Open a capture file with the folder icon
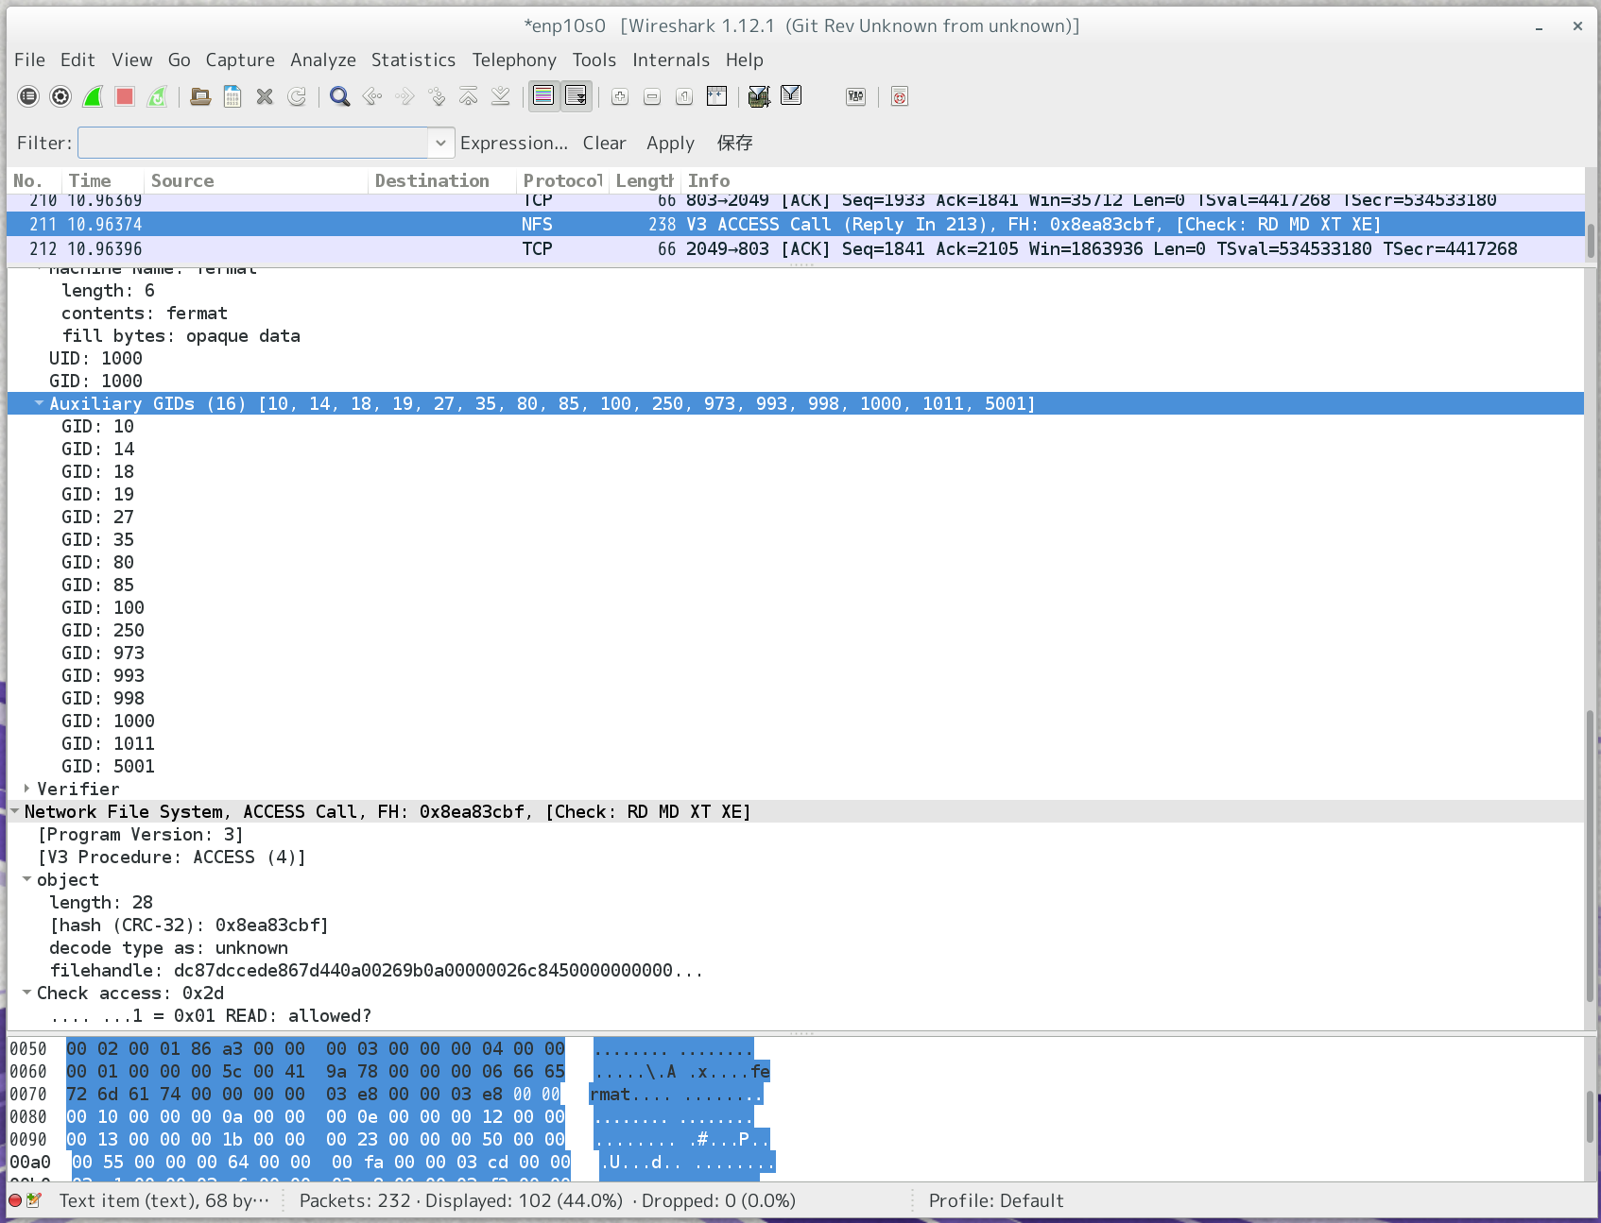The width and height of the screenshot is (1601, 1223). click(200, 96)
